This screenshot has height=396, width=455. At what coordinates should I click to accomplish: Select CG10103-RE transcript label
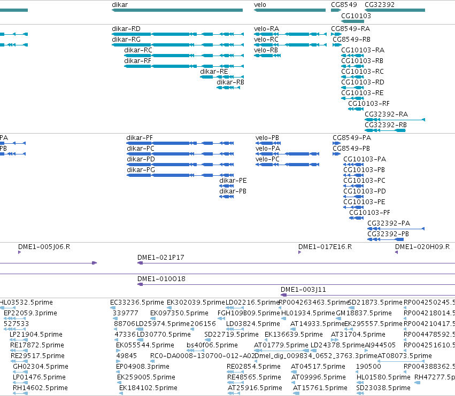(363, 93)
